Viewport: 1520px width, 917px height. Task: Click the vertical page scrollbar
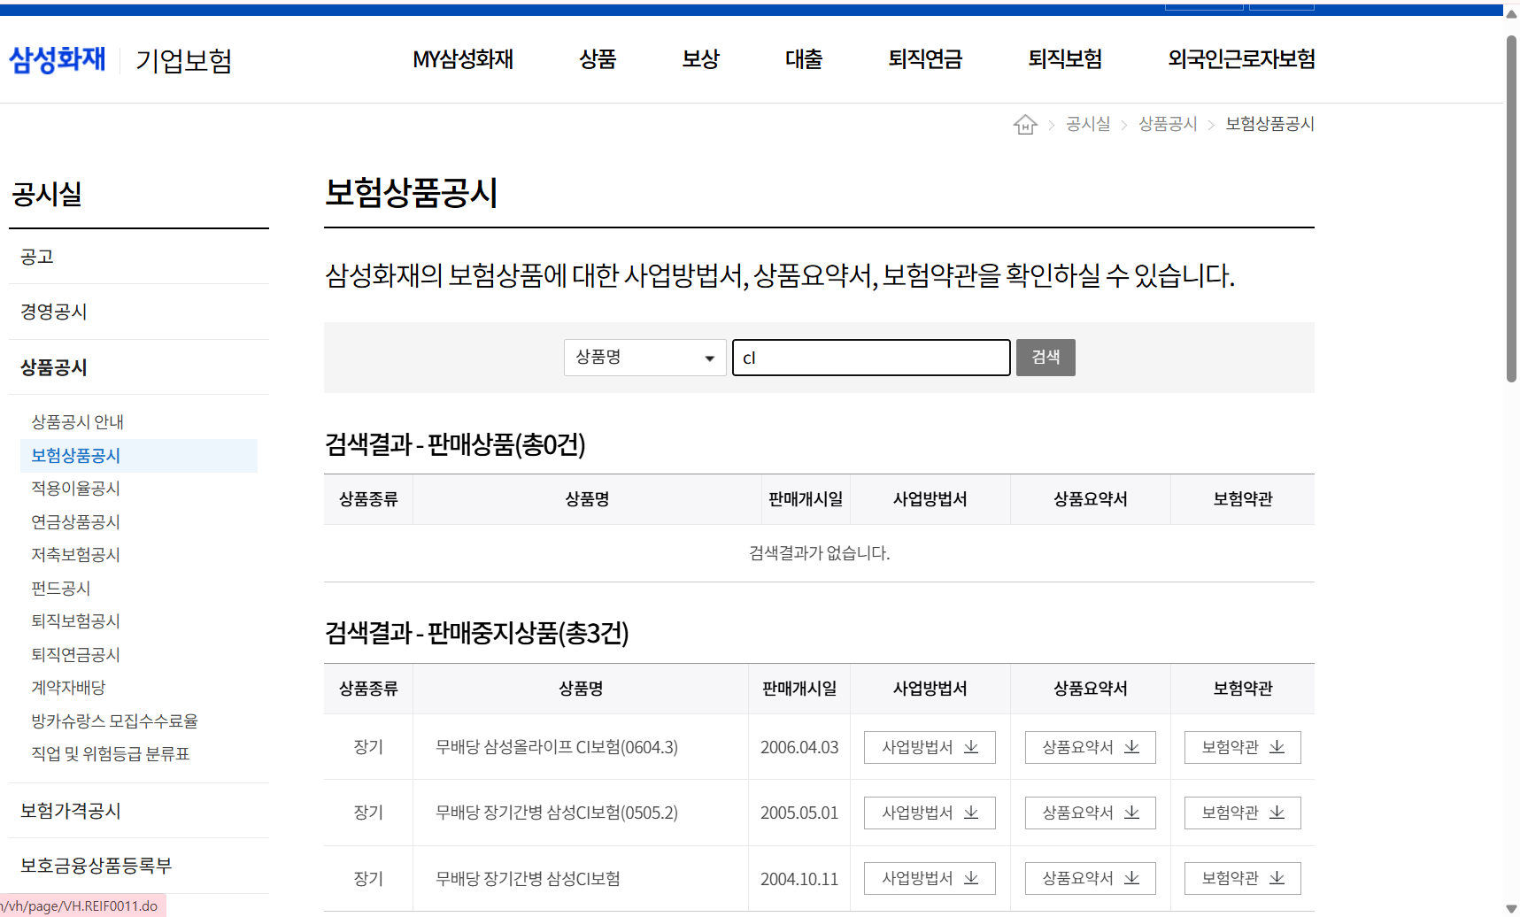[x=1511, y=209]
